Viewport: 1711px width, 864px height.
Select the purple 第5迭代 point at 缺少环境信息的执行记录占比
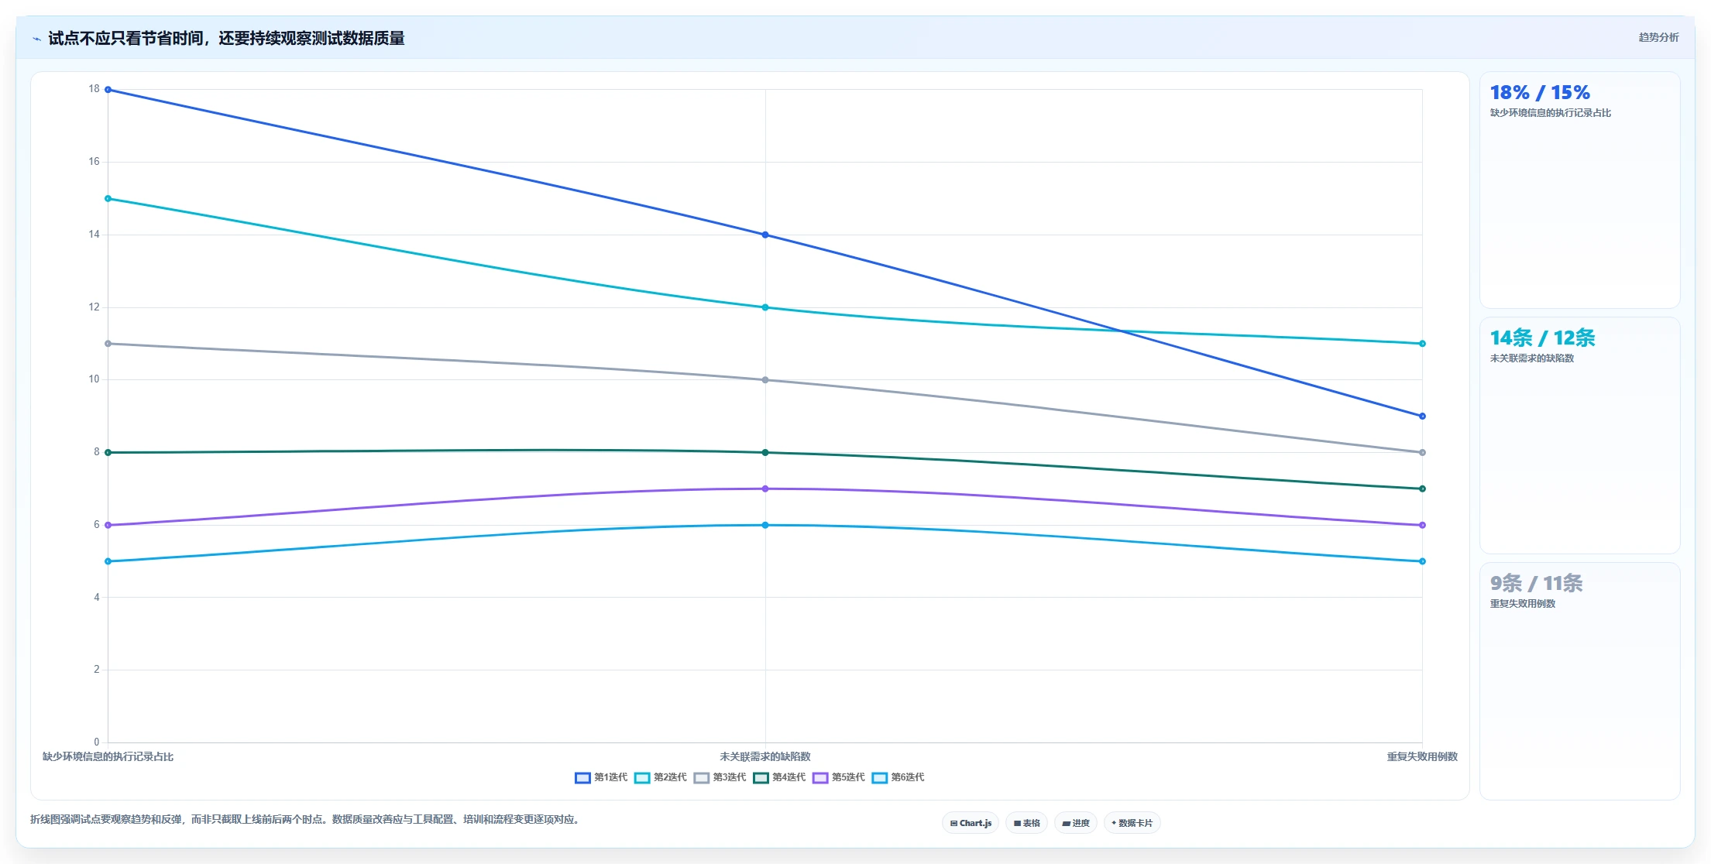click(x=108, y=525)
